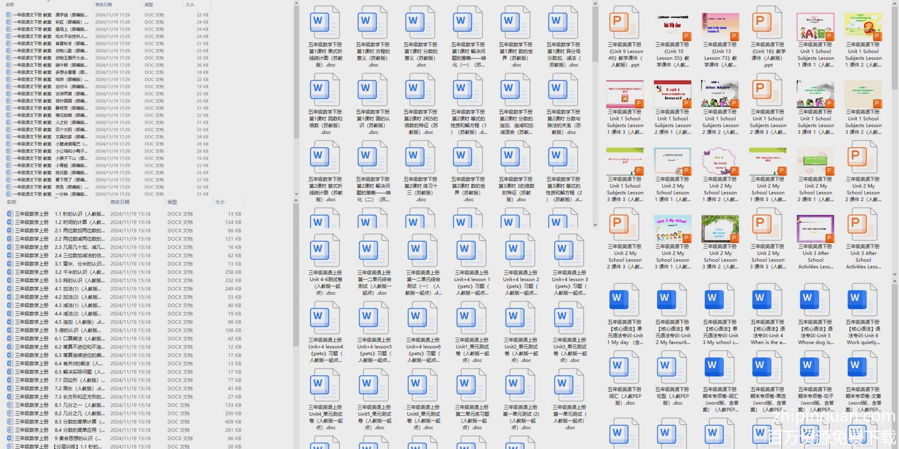This screenshot has width=899, height=449.
Task: Select School Subjects Lesson 2 课件 1 thumbnail
Action: [672, 94]
